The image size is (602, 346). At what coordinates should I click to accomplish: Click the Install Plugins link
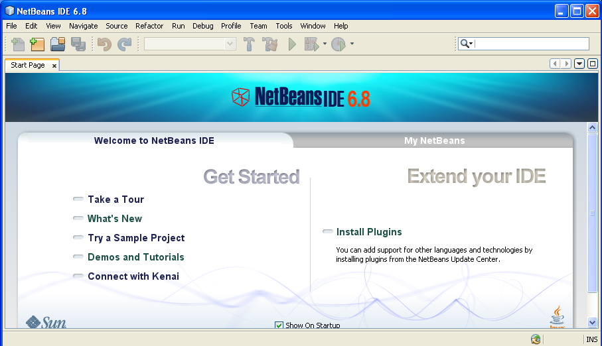pos(368,232)
